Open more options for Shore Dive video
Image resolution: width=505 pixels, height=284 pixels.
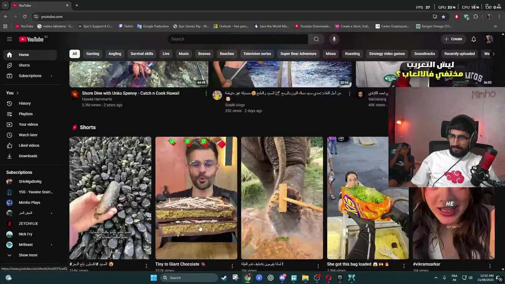(x=206, y=93)
